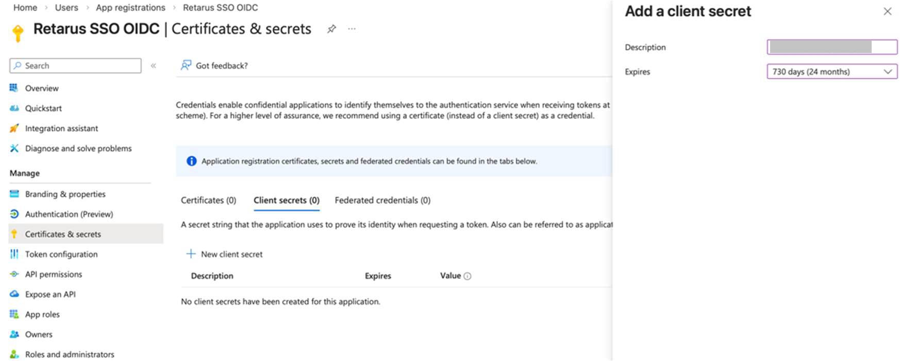This screenshot has width=900, height=361.
Task: Select the Token configuration icon
Action: (14, 254)
